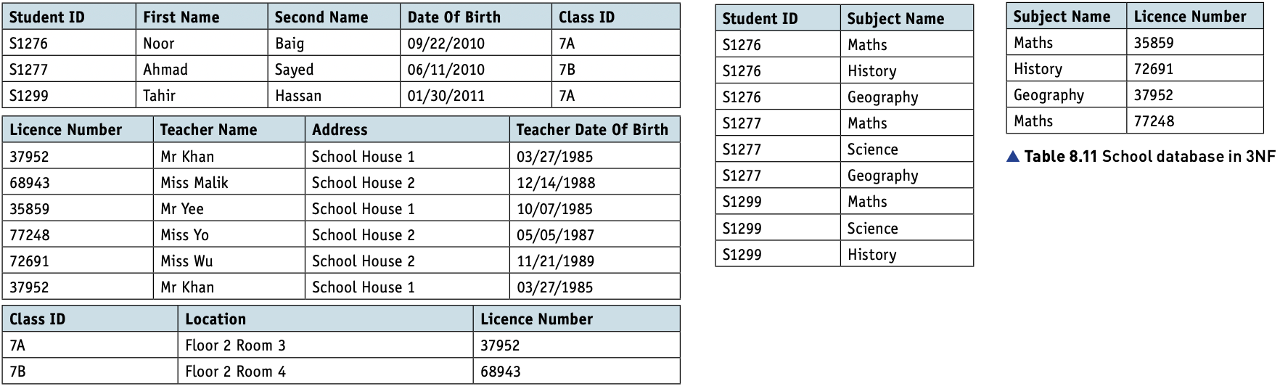The width and height of the screenshot is (1280, 389).
Task: Select the Table 8.11 School database caption text
Action: point(1149,157)
